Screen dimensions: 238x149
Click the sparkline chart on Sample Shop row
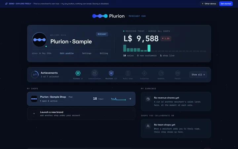coord(119,99)
